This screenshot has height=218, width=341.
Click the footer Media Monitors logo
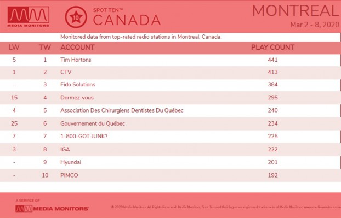tap(52, 209)
